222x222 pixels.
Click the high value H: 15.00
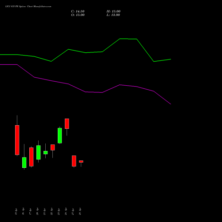click(113, 12)
